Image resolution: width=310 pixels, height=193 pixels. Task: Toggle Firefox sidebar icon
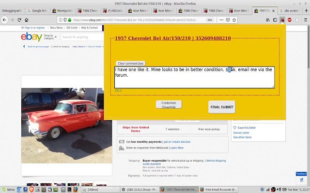click(x=275, y=20)
